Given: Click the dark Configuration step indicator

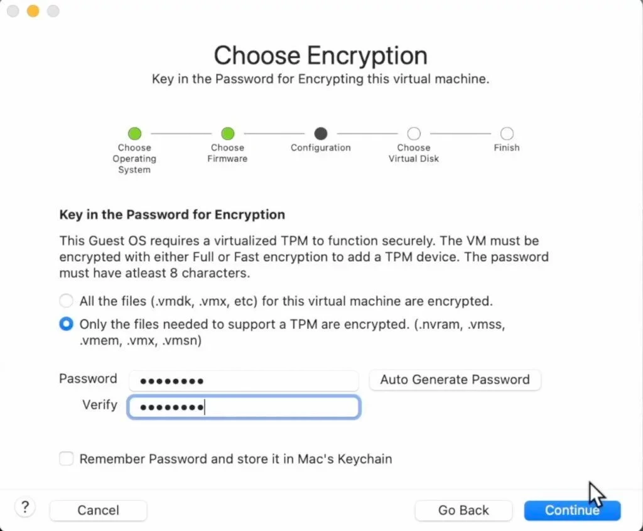Looking at the screenshot, I should pos(321,134).
